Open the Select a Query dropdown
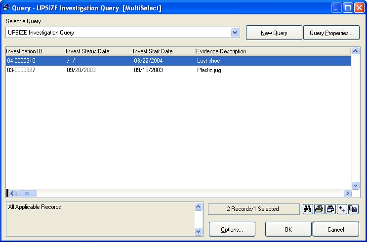Viewport: 367px width, 242px height. tap(235, 33)
